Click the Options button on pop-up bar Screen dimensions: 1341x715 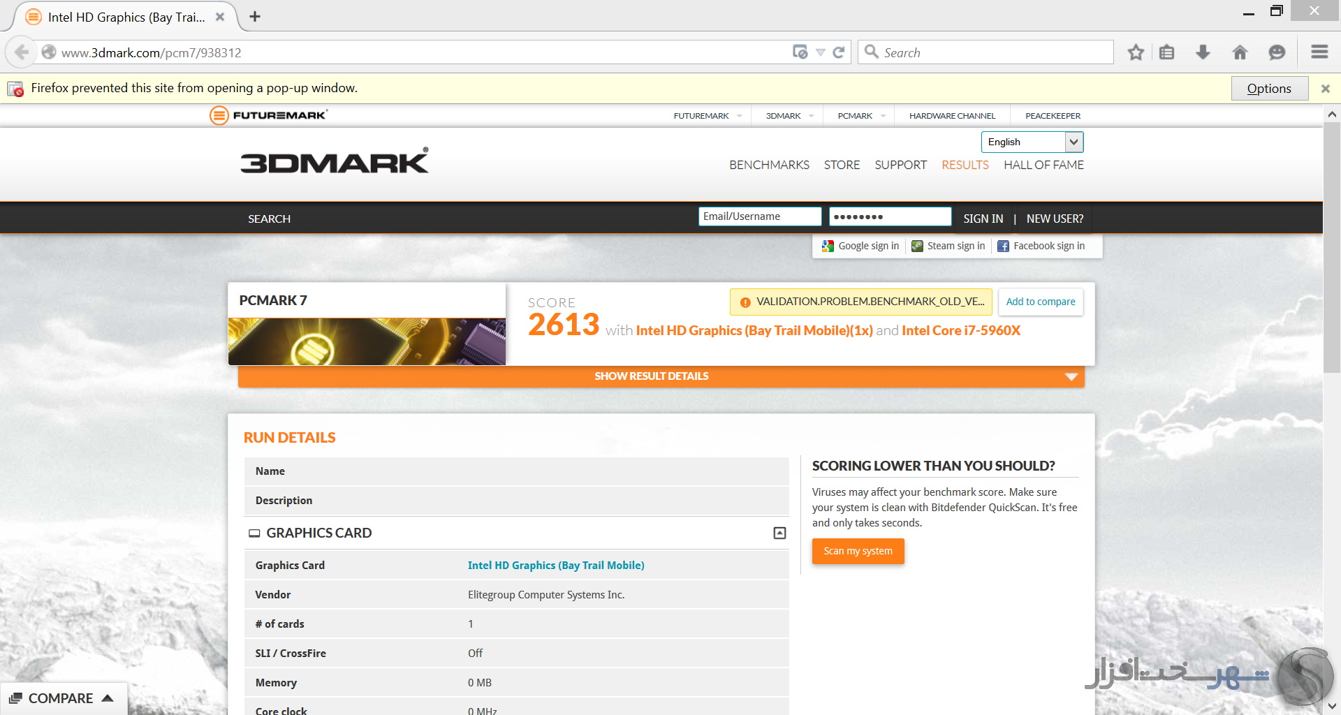tap(1269, 89)
